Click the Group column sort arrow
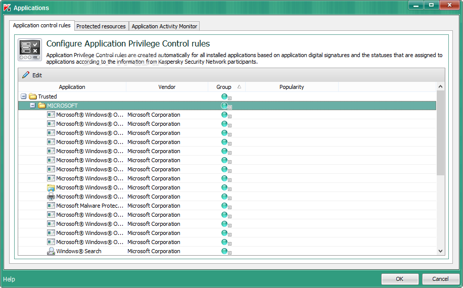 tap(239, 87)
